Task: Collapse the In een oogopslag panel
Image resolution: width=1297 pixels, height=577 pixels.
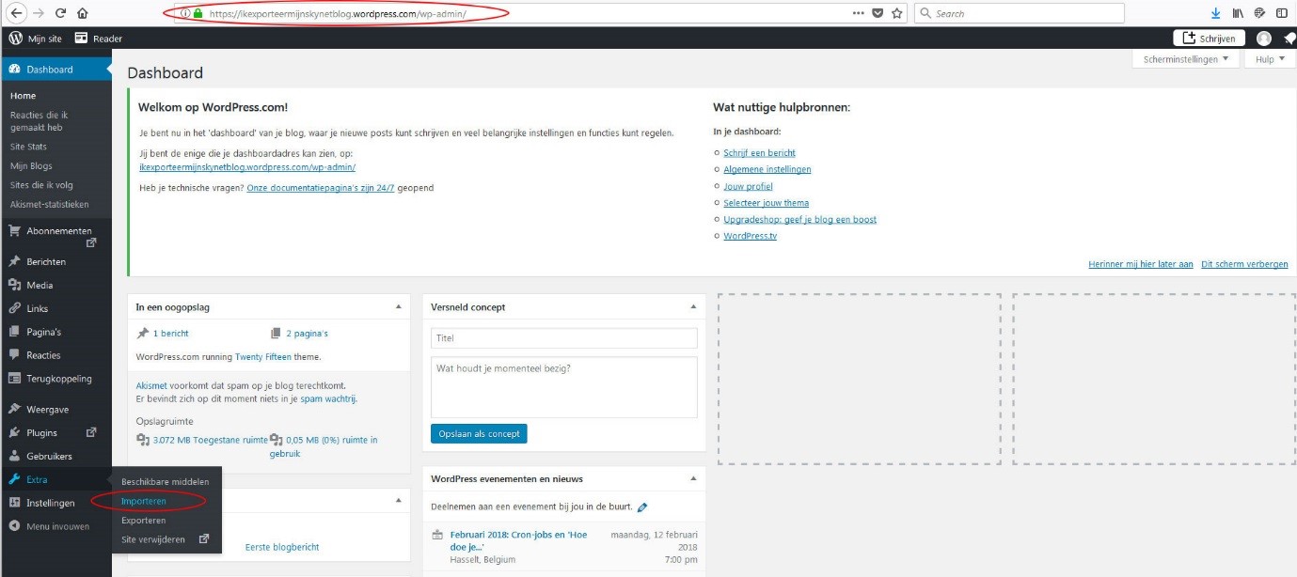Action: (x=398, y=306)
